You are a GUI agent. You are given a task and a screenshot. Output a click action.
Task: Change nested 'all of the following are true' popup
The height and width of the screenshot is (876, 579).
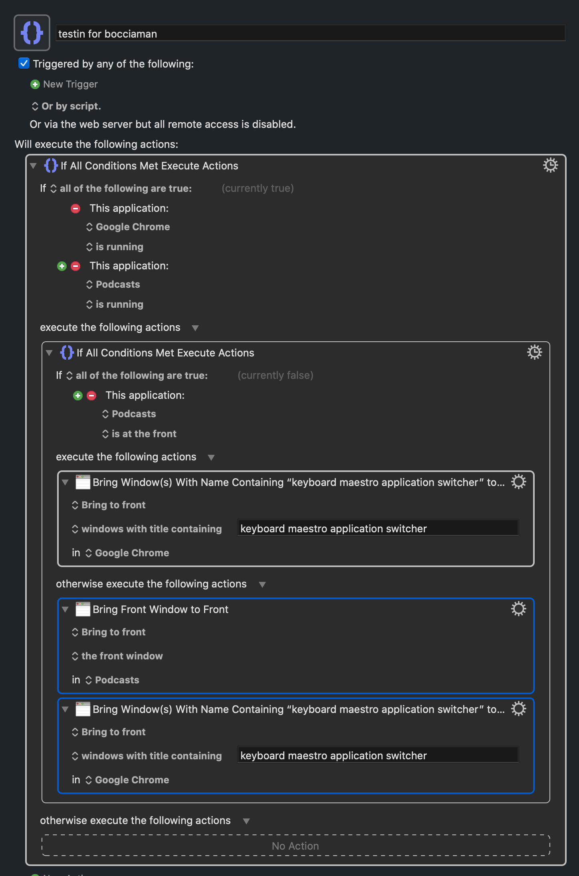coord(137,376)
